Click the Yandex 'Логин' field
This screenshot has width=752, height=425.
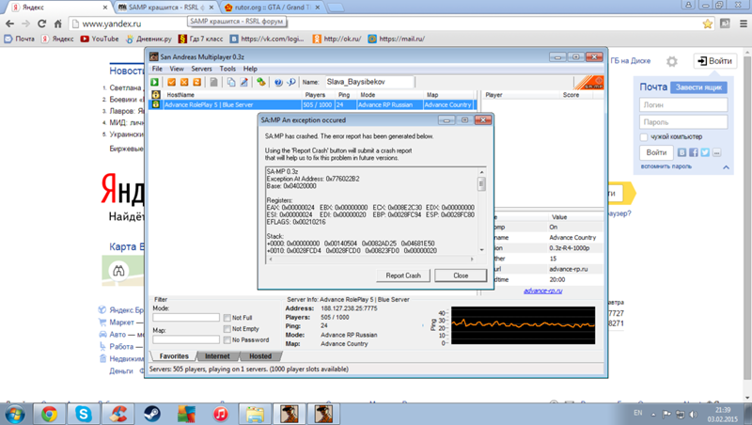[x=683, y=104]
